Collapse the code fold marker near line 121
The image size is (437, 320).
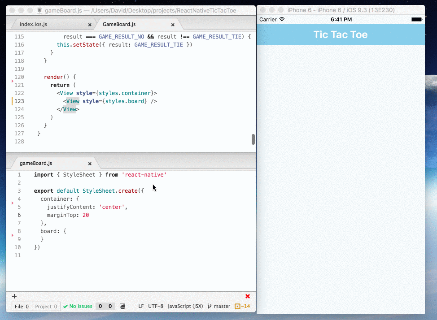(12, 81)
